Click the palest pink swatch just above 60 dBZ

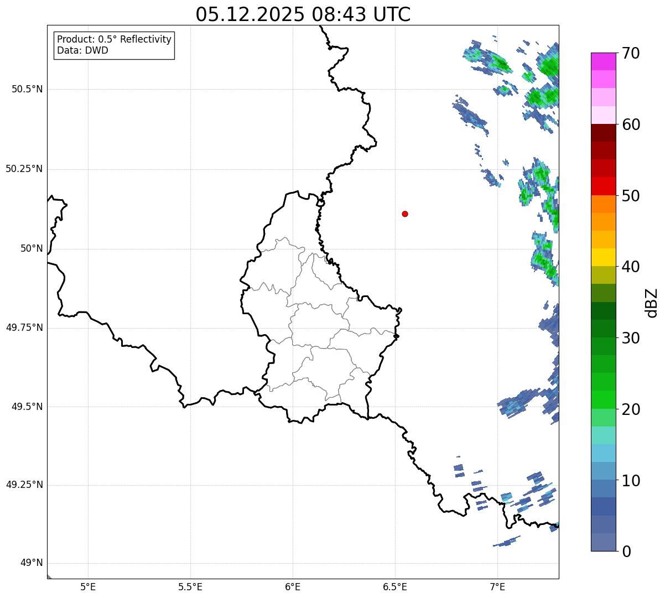tap(604, 115)
